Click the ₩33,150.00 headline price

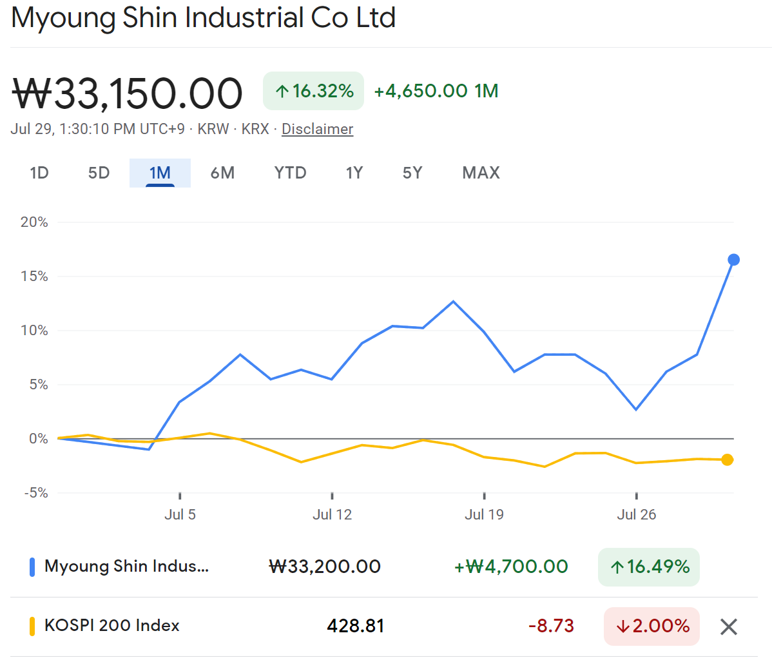click(x=127, y=93)
